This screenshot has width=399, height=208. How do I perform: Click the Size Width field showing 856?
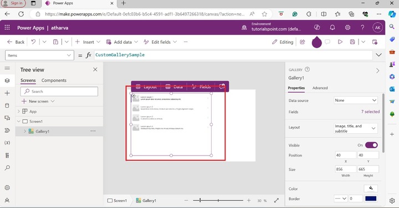(x=346, y=169)
